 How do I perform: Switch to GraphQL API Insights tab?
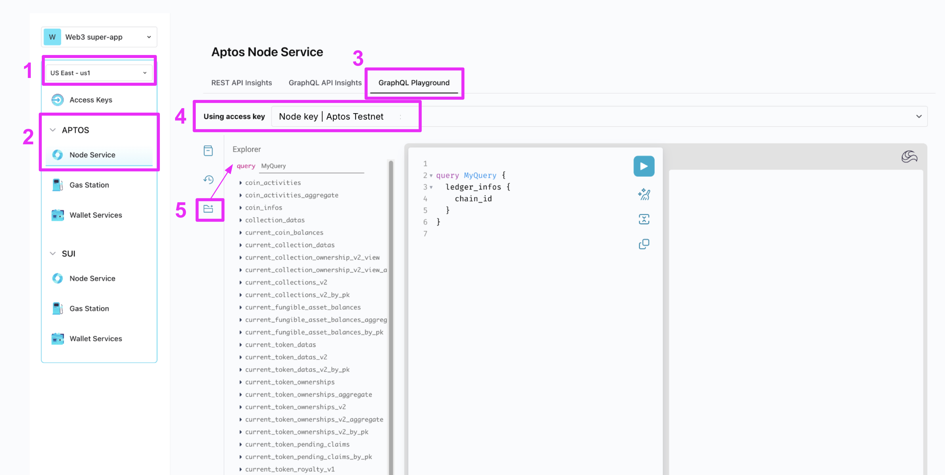(x=325, y=83)
